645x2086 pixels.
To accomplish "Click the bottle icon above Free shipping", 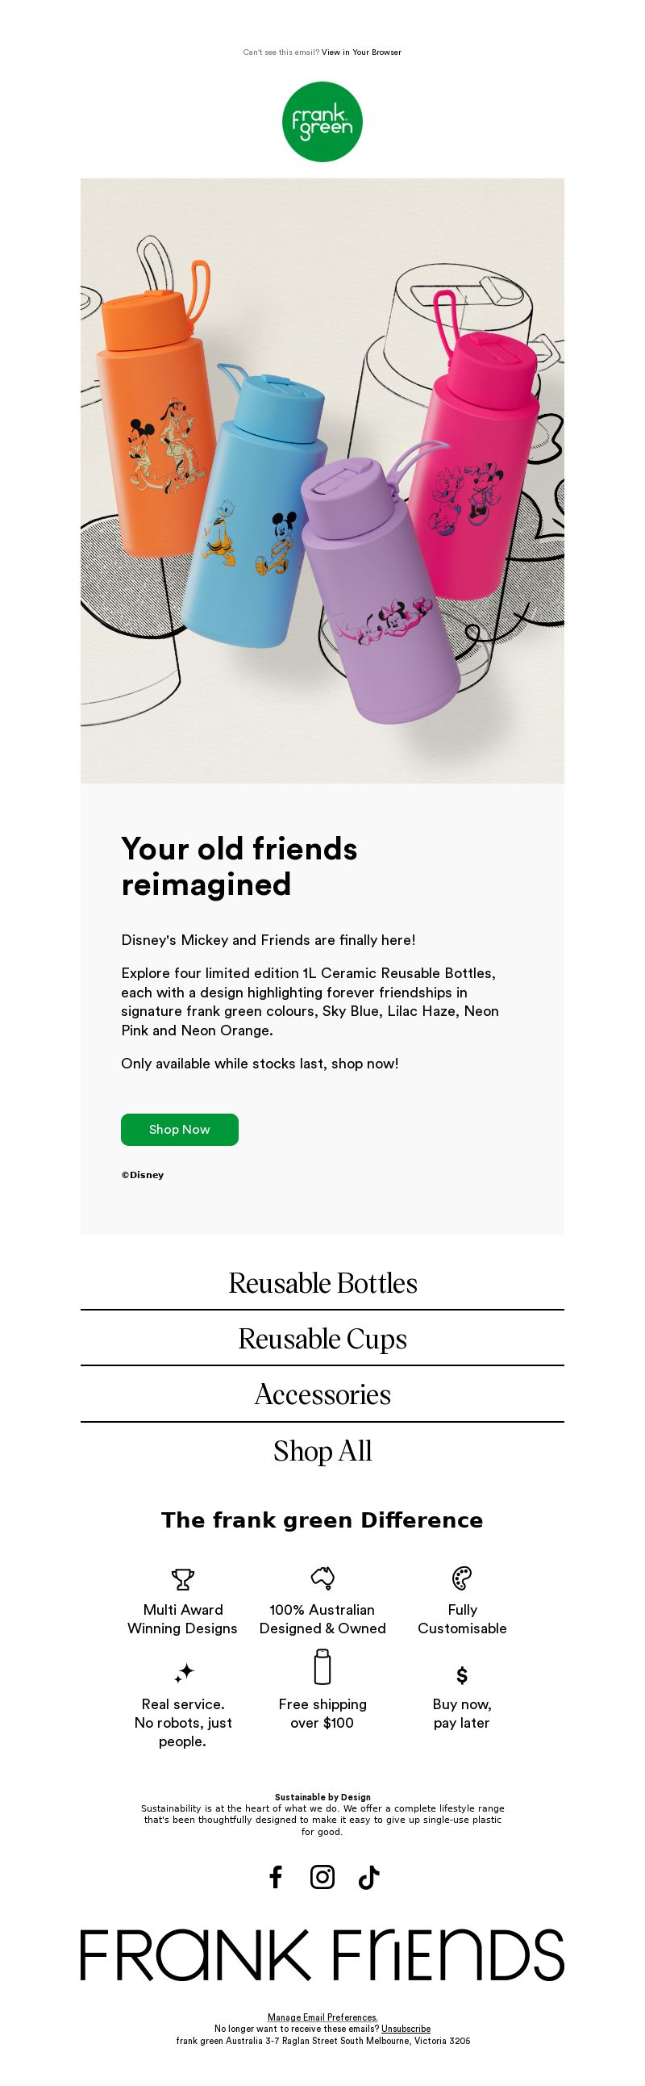I will [322, 1666].
